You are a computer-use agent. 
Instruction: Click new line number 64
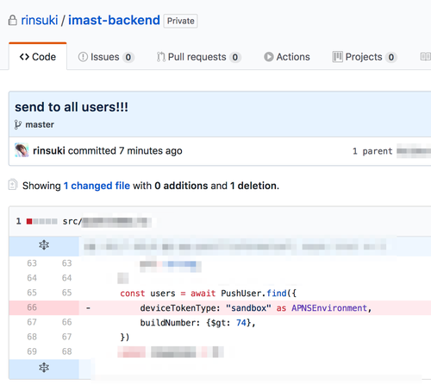click(66, 278)
